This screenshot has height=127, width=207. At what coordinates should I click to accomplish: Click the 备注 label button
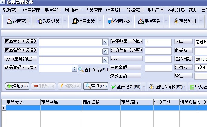tap(183, 76)
